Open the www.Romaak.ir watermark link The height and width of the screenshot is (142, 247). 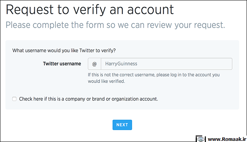[227, 139]
